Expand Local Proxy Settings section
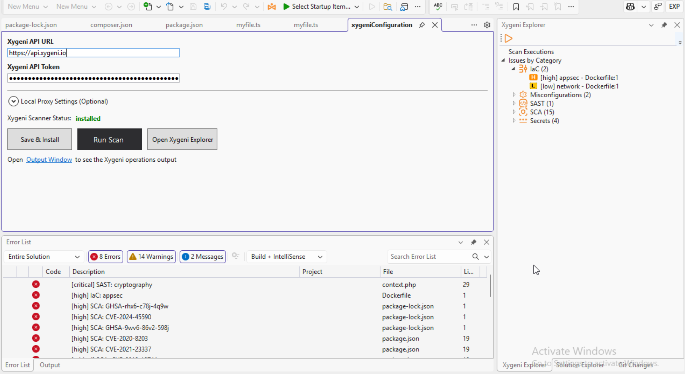 (13, 101)
